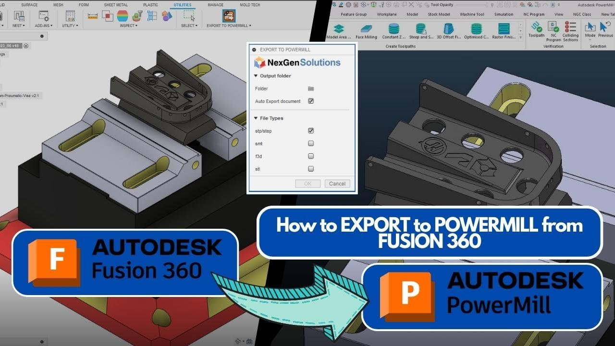
Task: Select the Constant Z toolpath icon
Action: coord(394,28)
